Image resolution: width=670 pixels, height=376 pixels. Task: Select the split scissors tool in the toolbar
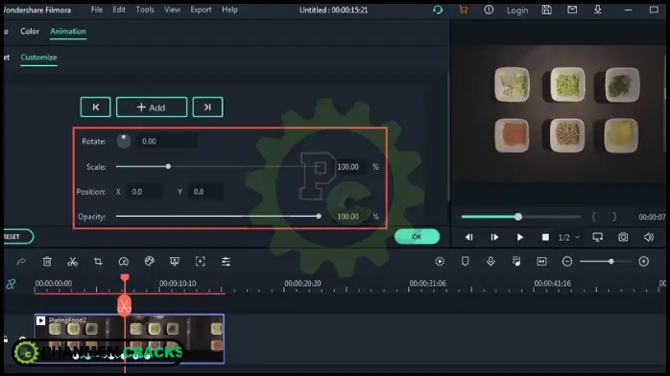click(x=73, y=261)
